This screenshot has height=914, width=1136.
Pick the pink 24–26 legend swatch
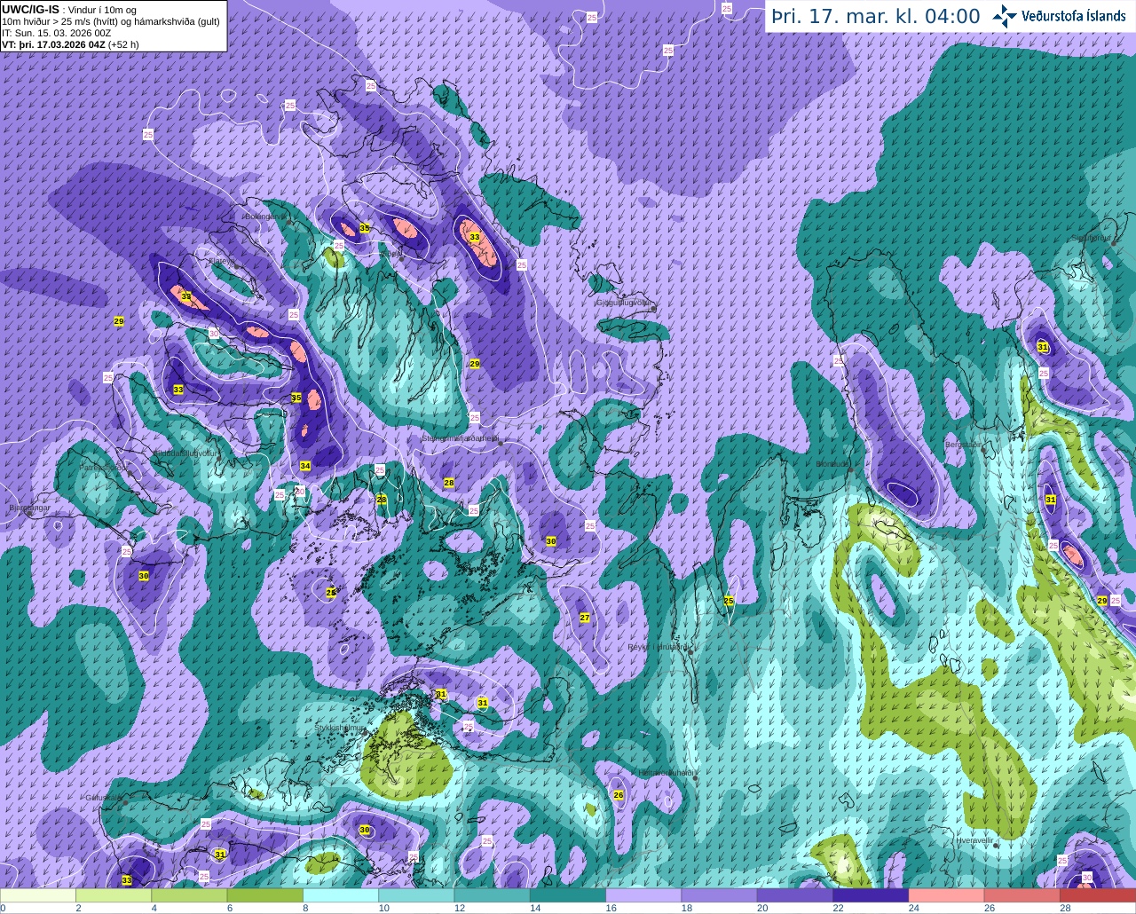pos(947,895)
